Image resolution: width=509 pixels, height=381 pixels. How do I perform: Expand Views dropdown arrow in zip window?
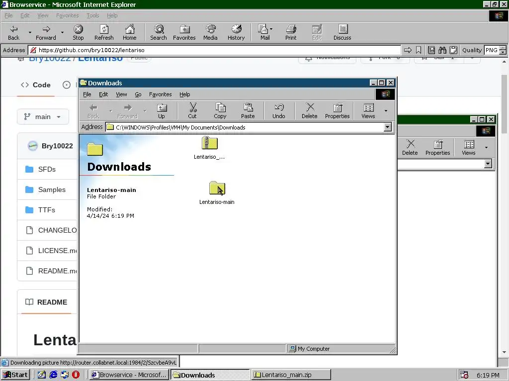(x=486, y=148)
